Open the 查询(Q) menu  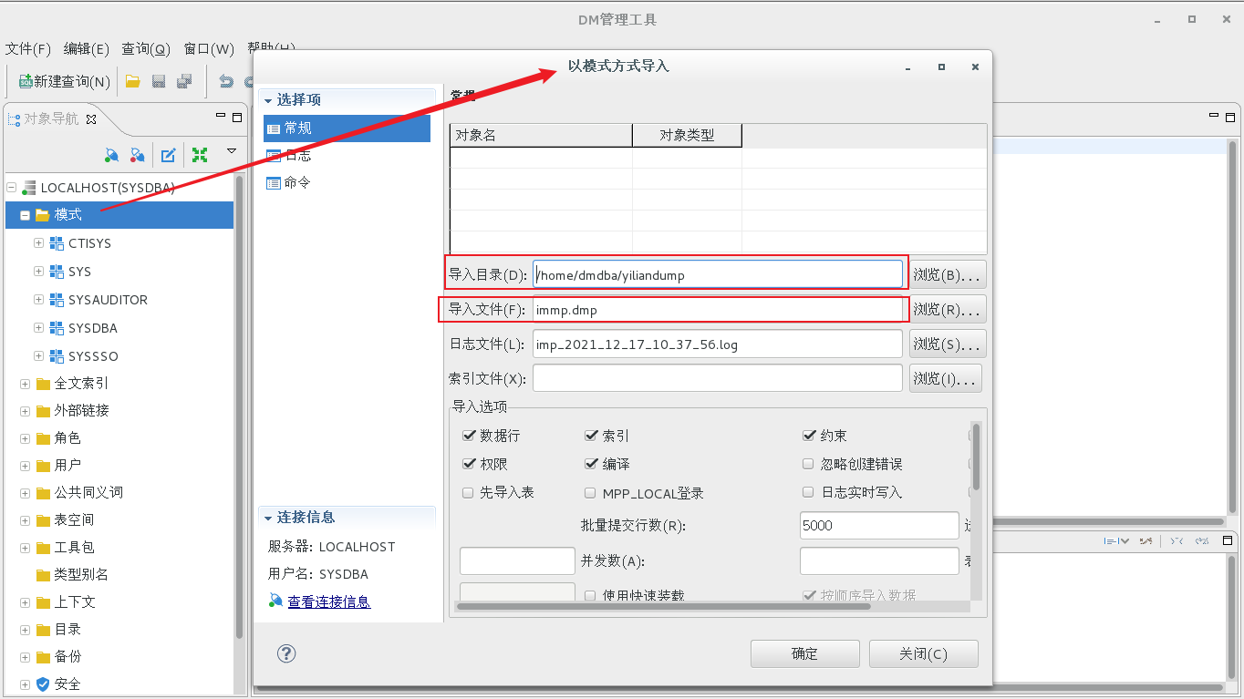coord(146,49)
